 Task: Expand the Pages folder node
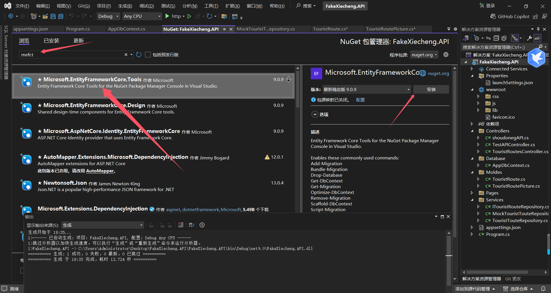[472, 193]
